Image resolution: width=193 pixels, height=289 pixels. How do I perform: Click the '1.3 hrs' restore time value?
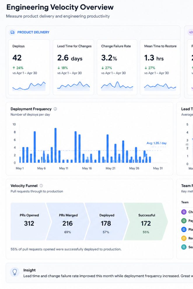tap(154, 58)
